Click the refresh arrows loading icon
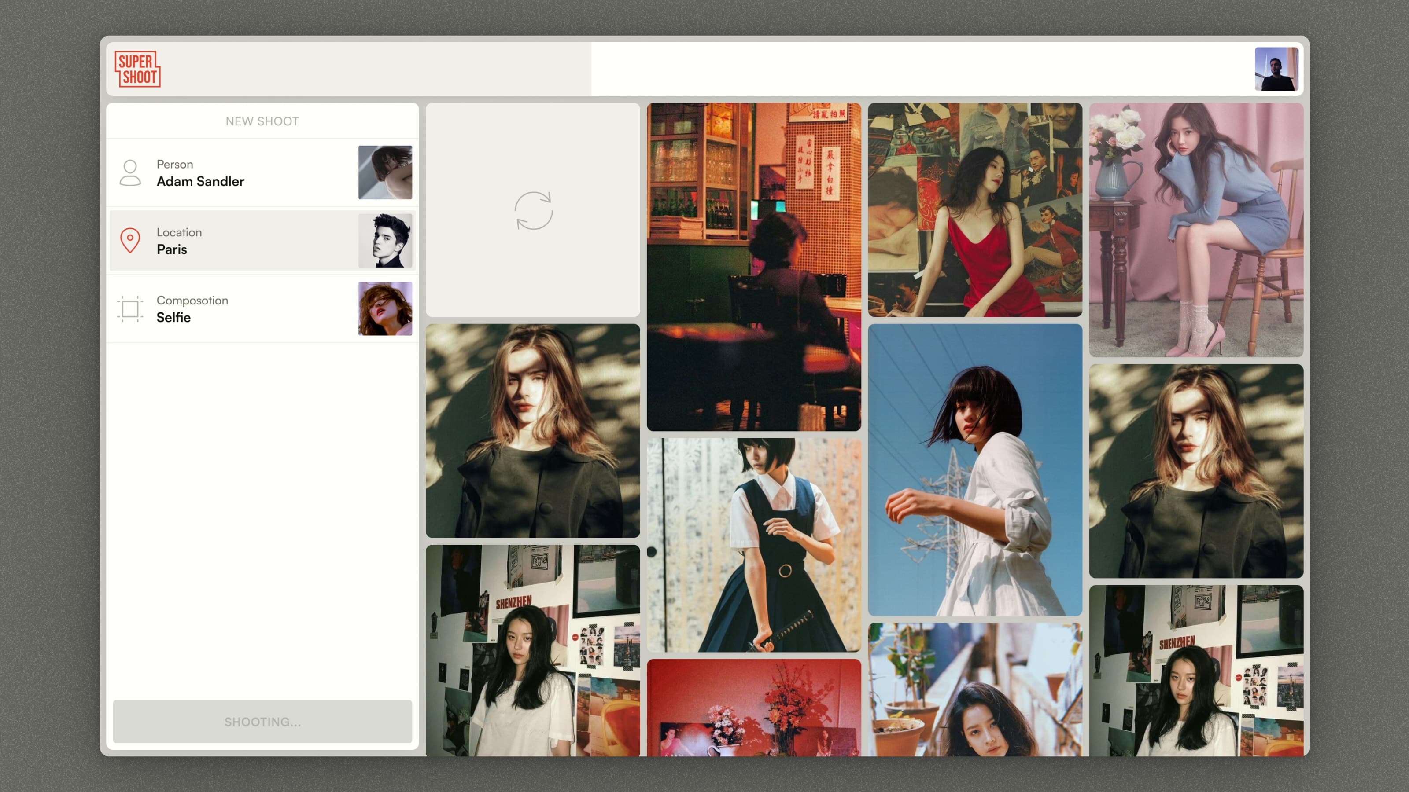The image size is (1409, 792). (533, 210)
